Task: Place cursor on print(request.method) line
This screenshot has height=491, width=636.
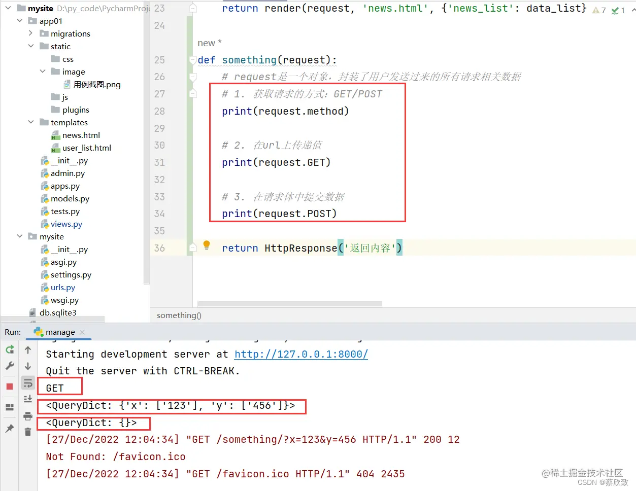Action: point(285,111)
